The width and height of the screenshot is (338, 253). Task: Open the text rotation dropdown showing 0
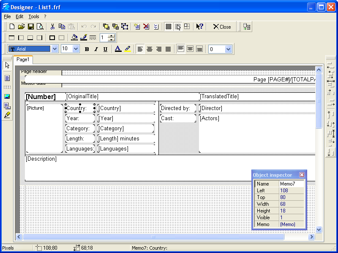click(228, 49)
